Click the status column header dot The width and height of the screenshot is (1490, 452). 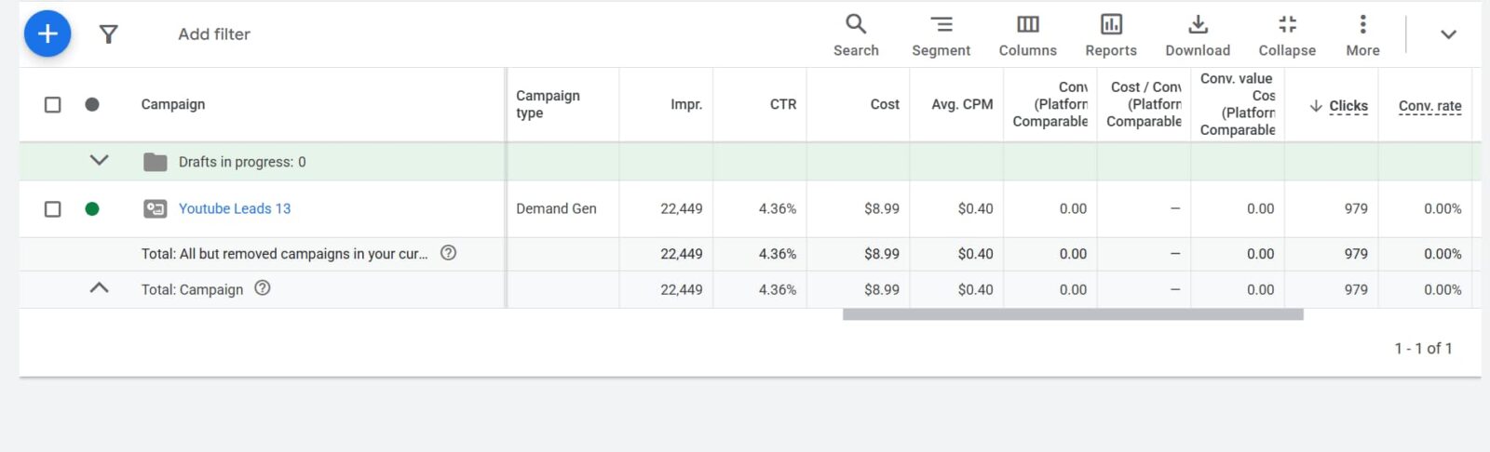(x=92, y=104)
